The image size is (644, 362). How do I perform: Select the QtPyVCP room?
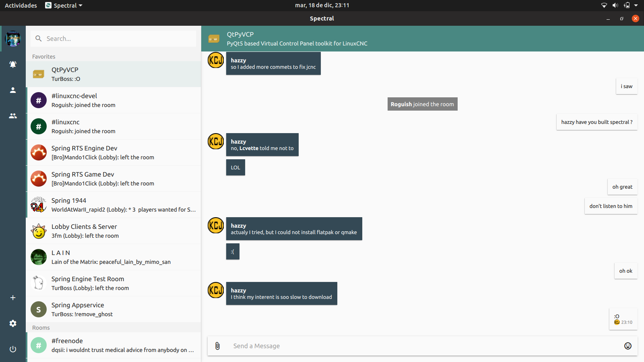point(114,74)
